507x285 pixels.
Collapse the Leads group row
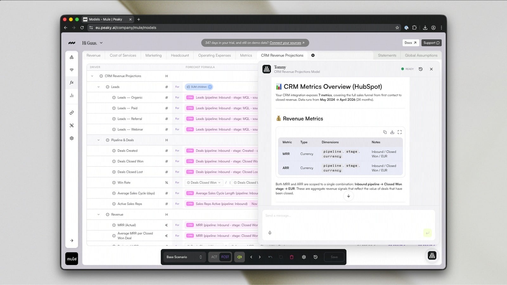tap(99, 87)
